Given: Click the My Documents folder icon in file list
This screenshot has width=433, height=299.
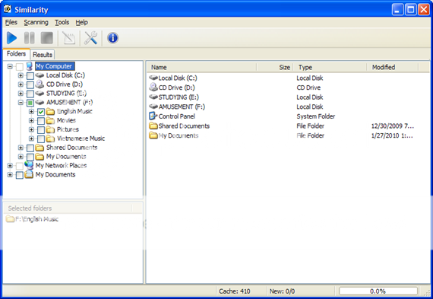Looking at the screenshot, I should (x=153, y=135).
